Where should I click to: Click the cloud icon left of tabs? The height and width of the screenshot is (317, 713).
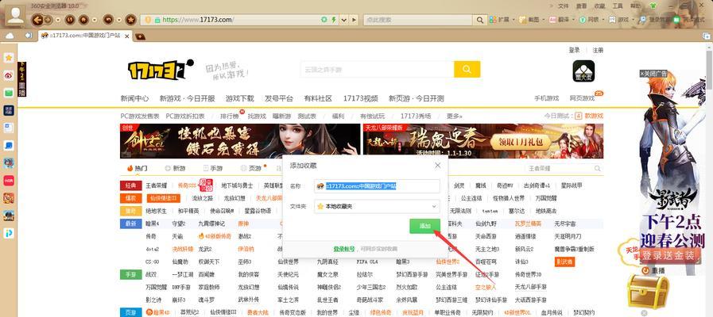coord(10,36)
